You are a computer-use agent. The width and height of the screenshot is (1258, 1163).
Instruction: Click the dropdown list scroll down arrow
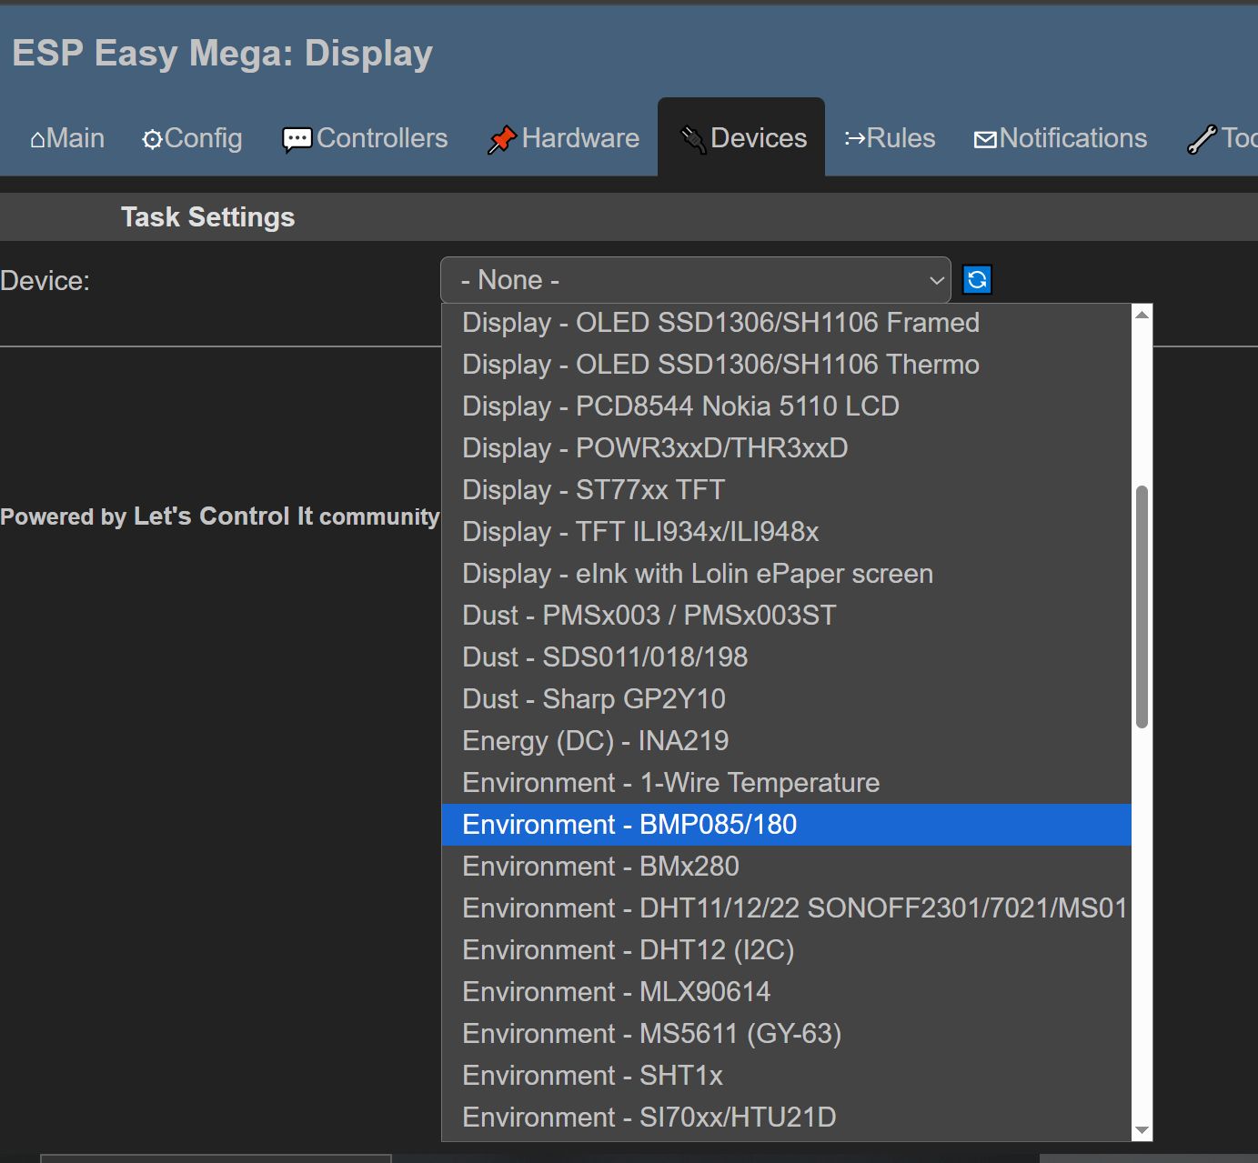point(1142,1130)
